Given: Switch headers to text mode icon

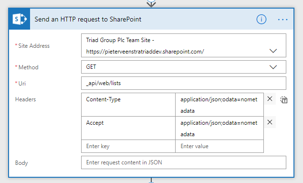Looking at the screenshot, I should [284, 100].
